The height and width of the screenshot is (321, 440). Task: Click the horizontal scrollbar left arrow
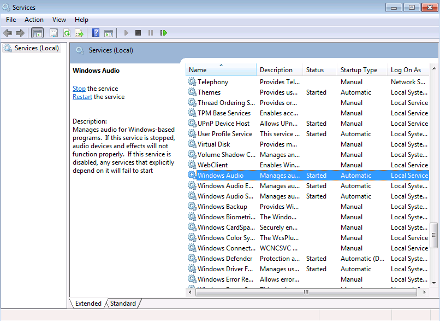coord(190,293)
